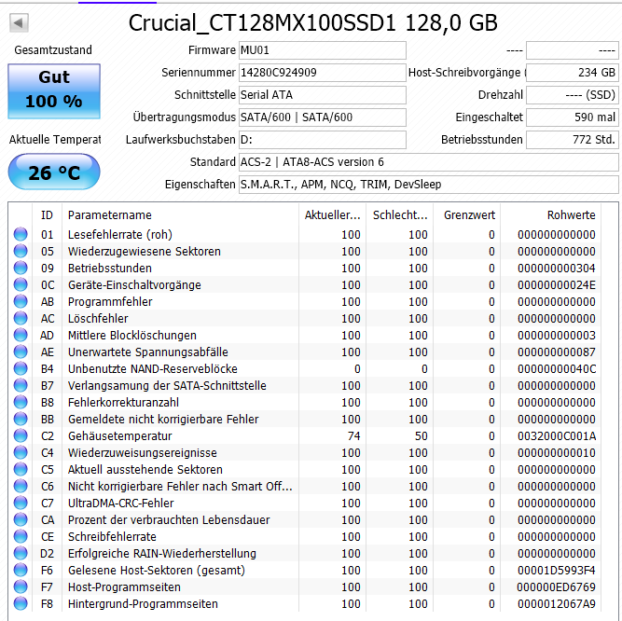Viewport: 622px width, 621px height.
Task: Click the Parametername column header
Action: [181, 215]
